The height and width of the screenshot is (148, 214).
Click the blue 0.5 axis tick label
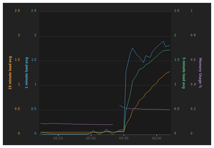(34, 109)
